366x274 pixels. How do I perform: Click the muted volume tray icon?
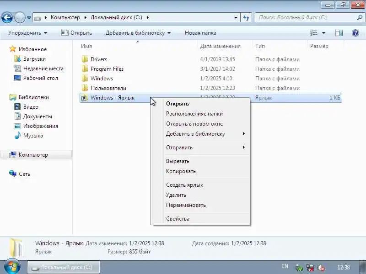point(322,268)
